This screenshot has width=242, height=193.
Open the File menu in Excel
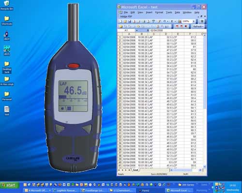point(126,13)
